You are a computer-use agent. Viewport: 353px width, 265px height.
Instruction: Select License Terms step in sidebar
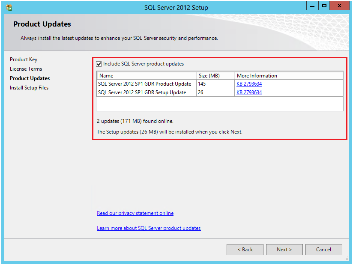click(x=26, y=69)
